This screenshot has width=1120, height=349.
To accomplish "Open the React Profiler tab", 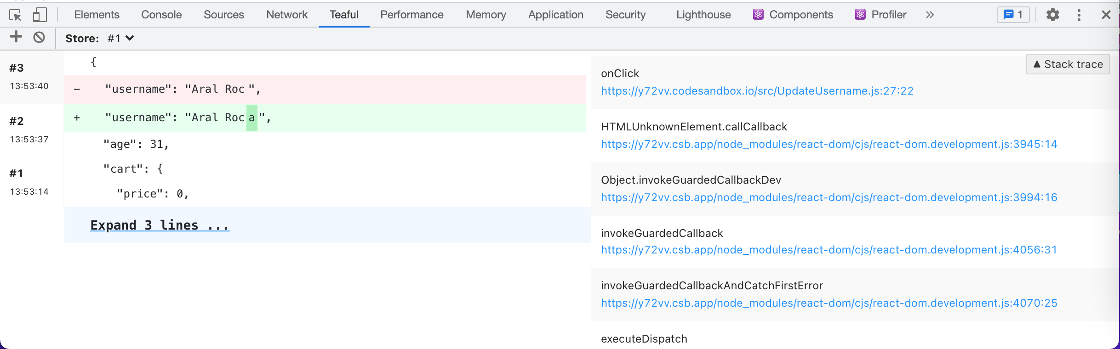I will [880, 15].
